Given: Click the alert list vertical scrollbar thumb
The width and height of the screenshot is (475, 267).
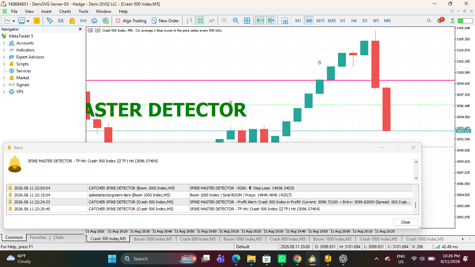Looking at the screenshot, I should 416,205.
